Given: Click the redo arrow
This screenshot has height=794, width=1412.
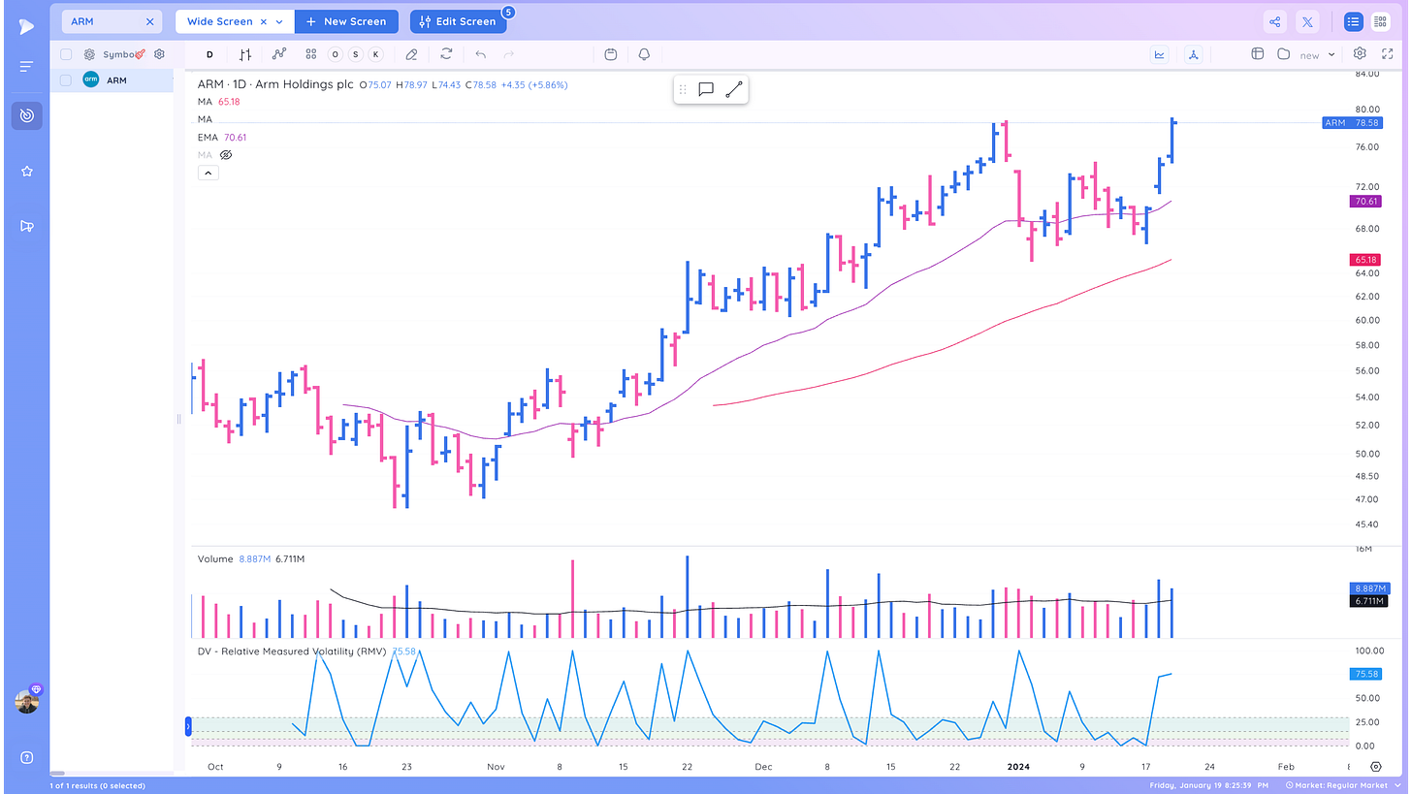Looking at the screenshot, I should 509,54.
